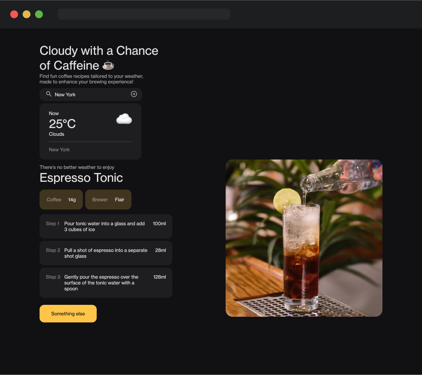This screenshot has height=375, width=422.
Task: Click the Cloudy with a Chance of Caffeine title
Action: [99, 58]
